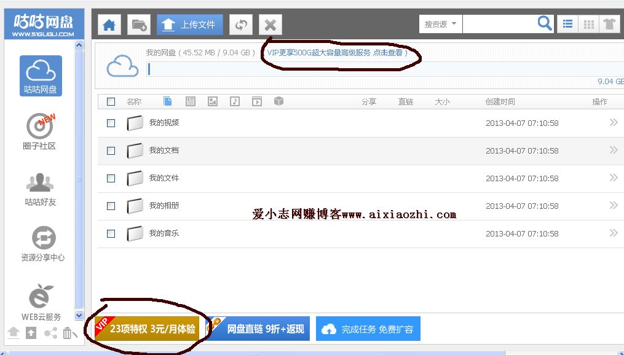Expand actions arrow for 我的文件

click(614, 177)
